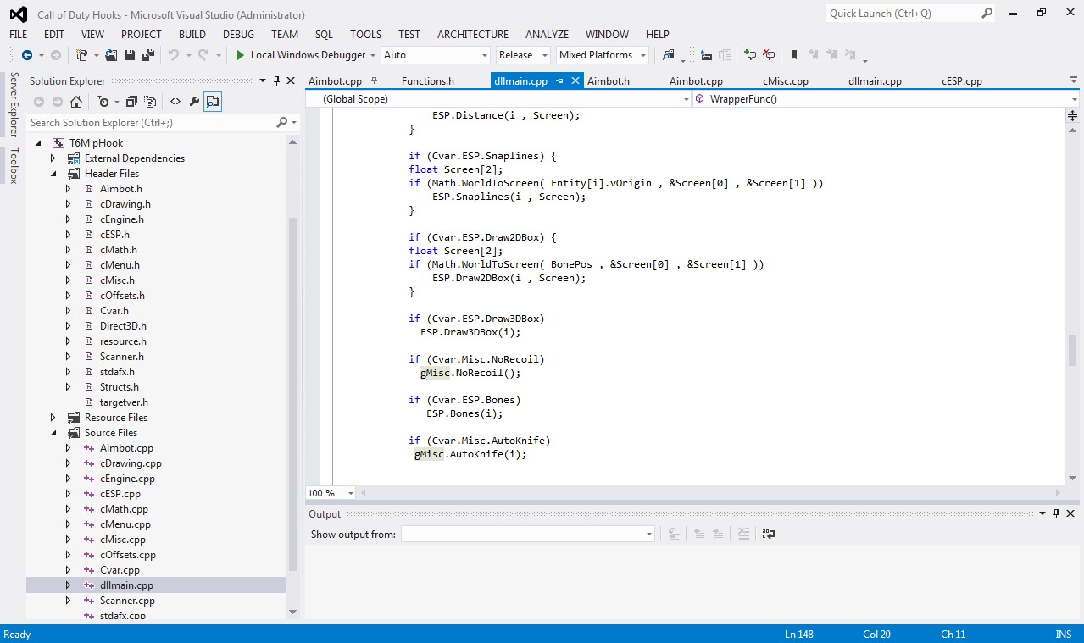Click the Save All toolbar icon
Viewport: 1084px width, 643px height.
(x=148, y=55)
